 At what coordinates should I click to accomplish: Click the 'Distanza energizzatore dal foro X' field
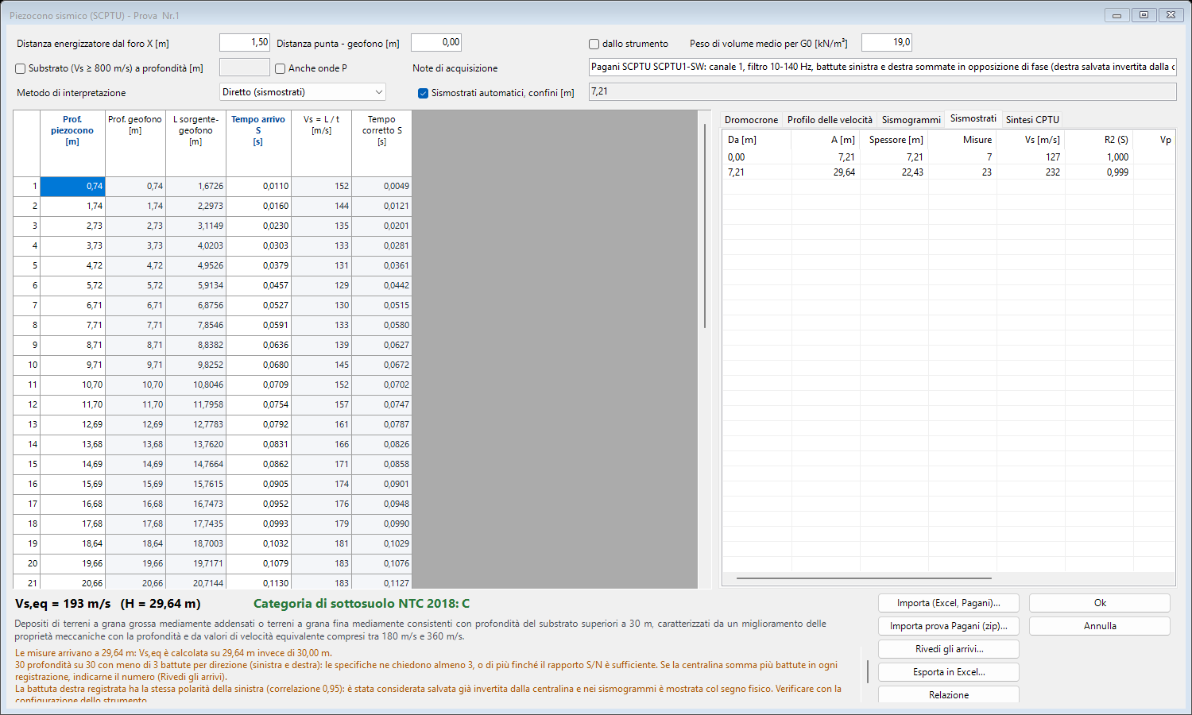tap(245, 43)
